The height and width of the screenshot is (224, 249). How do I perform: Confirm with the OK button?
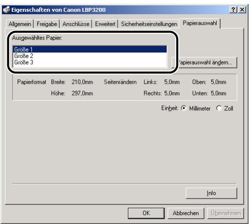[146, 213]
